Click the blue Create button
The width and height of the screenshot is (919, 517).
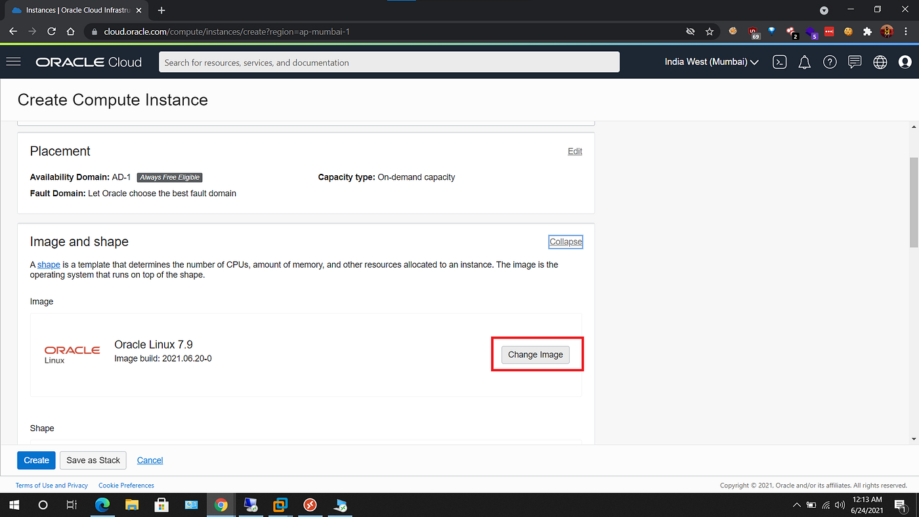[36, 460]
